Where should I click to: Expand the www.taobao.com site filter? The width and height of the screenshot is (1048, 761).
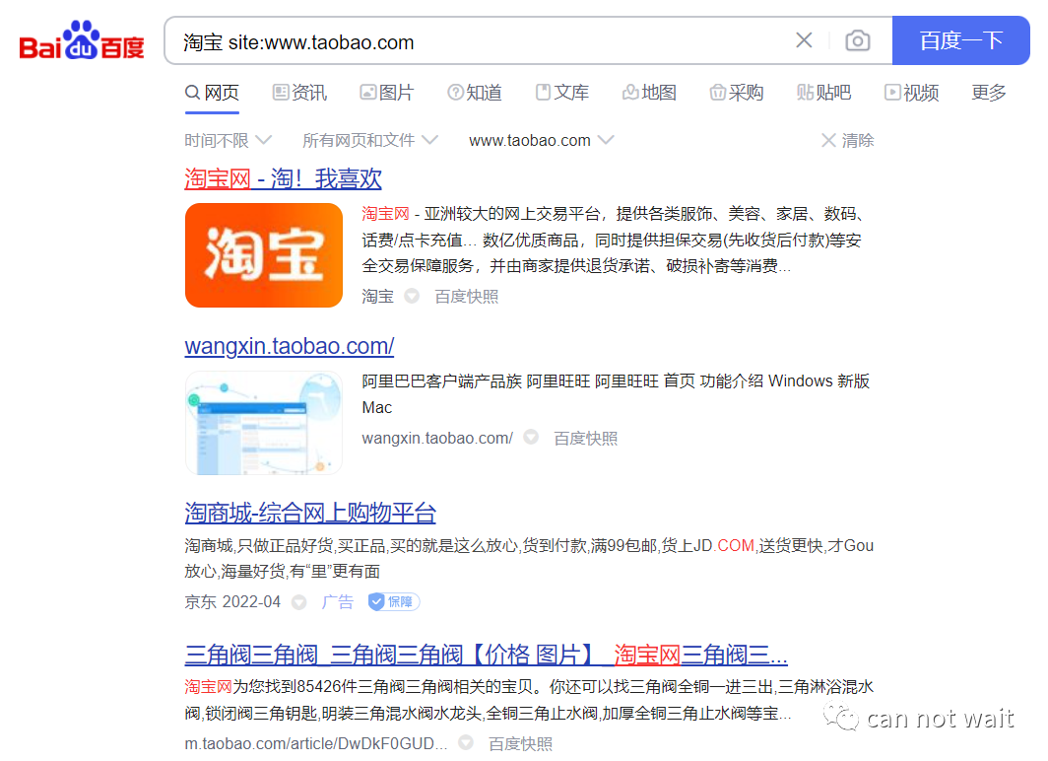pos(542,140)
